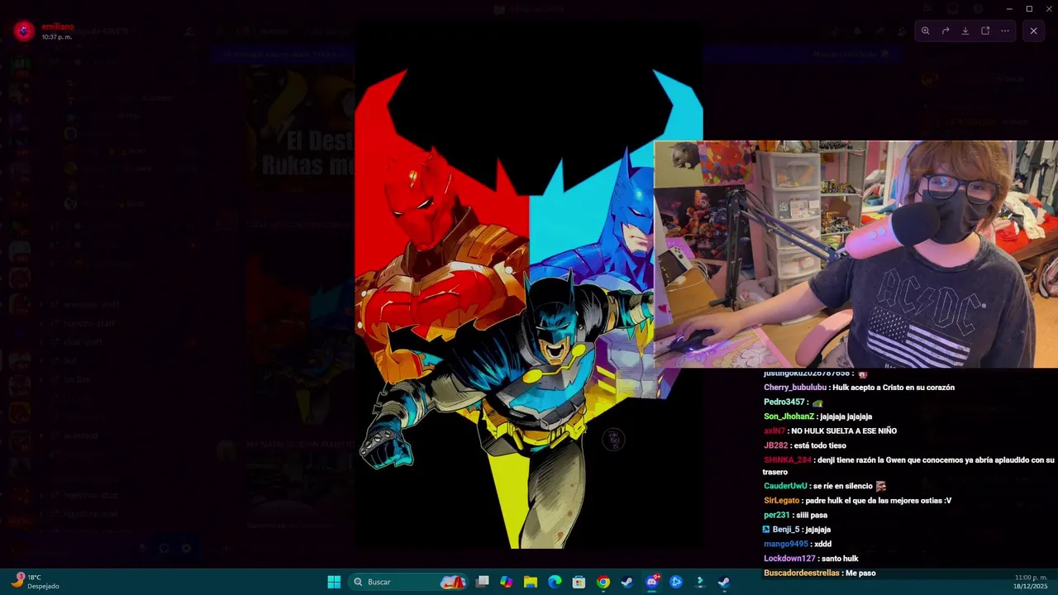Launch Copilot from the taskbar

(x=507, y=582)
